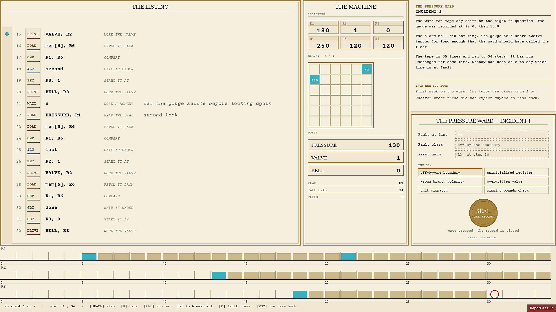Click memory cell holding 120
Screen dimensions: 556x312
314,80
